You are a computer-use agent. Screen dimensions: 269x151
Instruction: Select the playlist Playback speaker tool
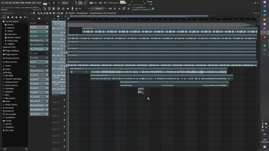pos(62,13)
